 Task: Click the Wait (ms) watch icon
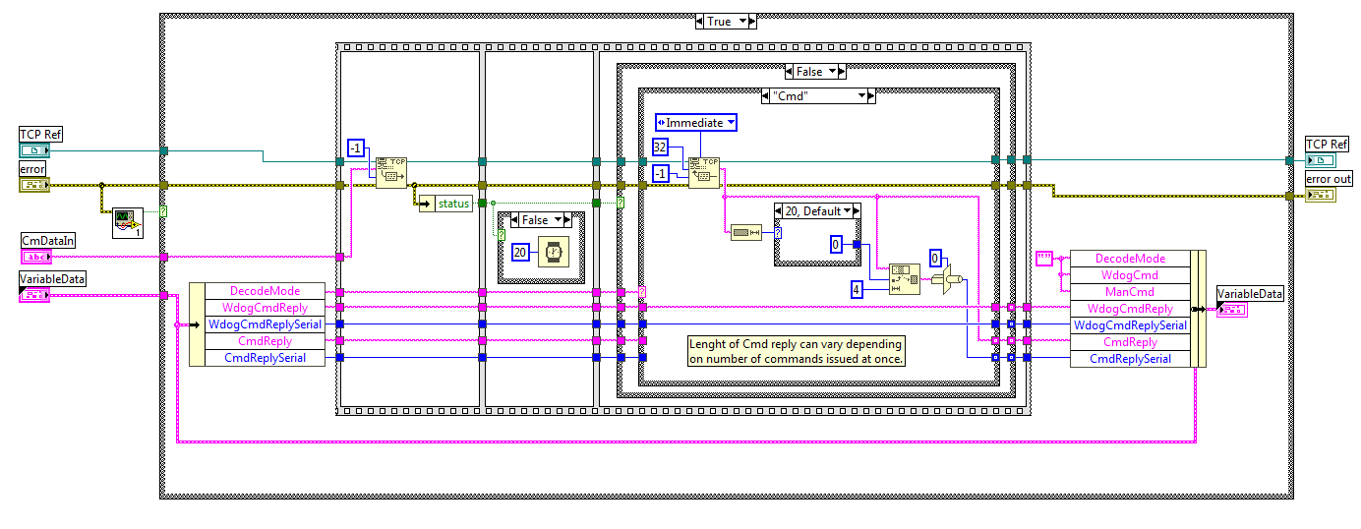553,252
